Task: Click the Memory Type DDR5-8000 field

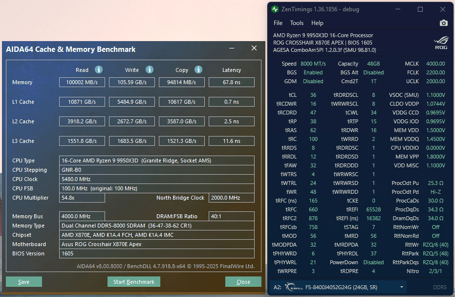Action: tap(157, 226)
